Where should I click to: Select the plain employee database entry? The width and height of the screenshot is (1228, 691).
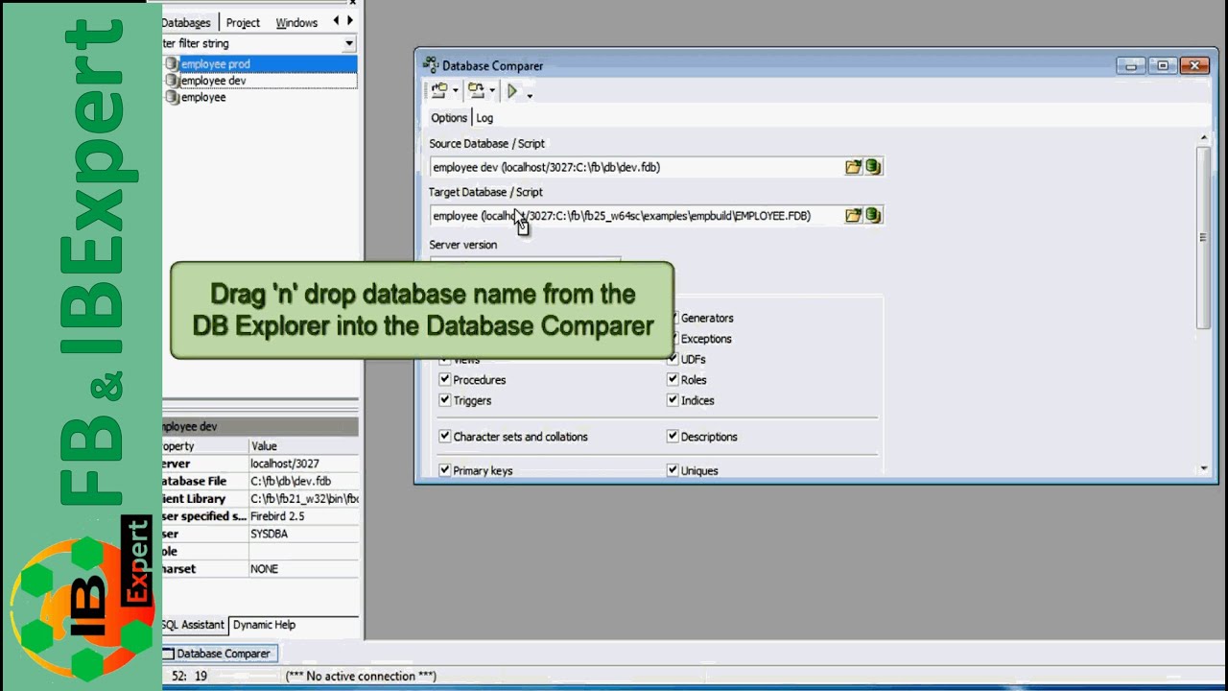click(203, 97)
